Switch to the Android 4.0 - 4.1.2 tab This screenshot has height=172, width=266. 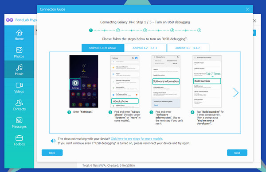(x=188, y=48)
